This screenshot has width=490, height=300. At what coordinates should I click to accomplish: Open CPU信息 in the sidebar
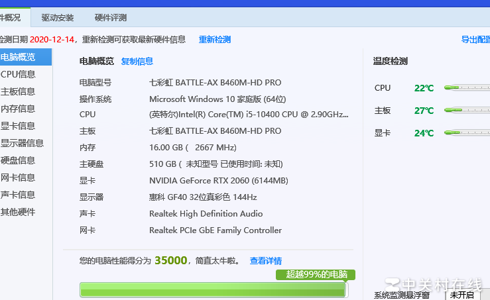click(19, 75)
